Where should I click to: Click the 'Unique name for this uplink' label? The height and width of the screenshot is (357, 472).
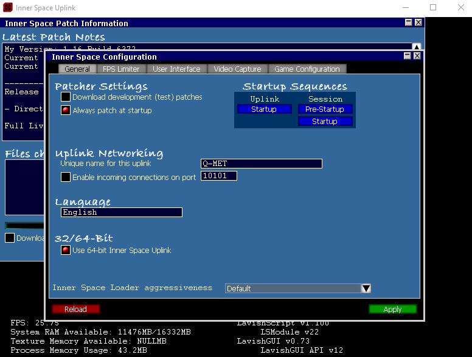click(x=106, y=164)
